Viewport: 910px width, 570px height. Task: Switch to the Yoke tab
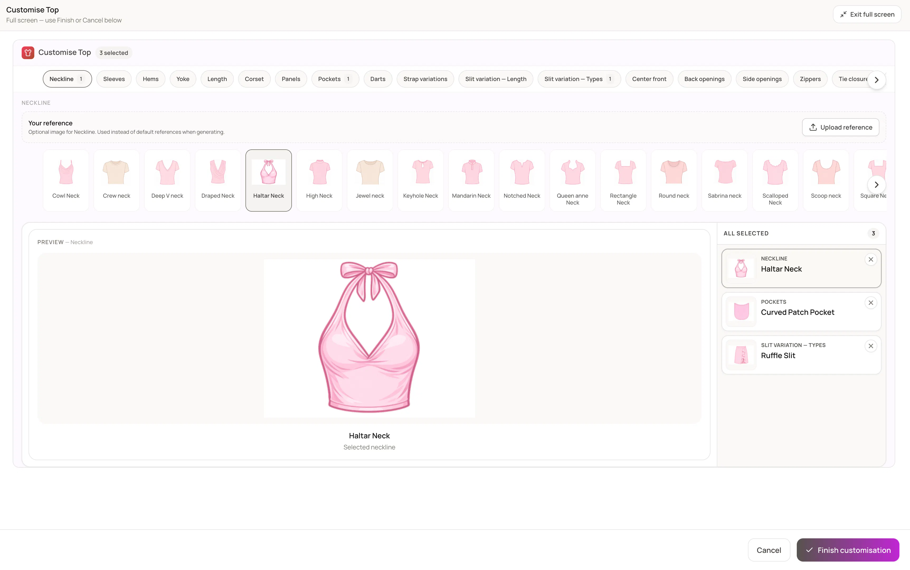click(x=183, y=79)
